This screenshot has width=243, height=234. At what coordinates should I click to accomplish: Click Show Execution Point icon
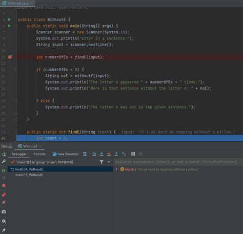tap(85, 154)
